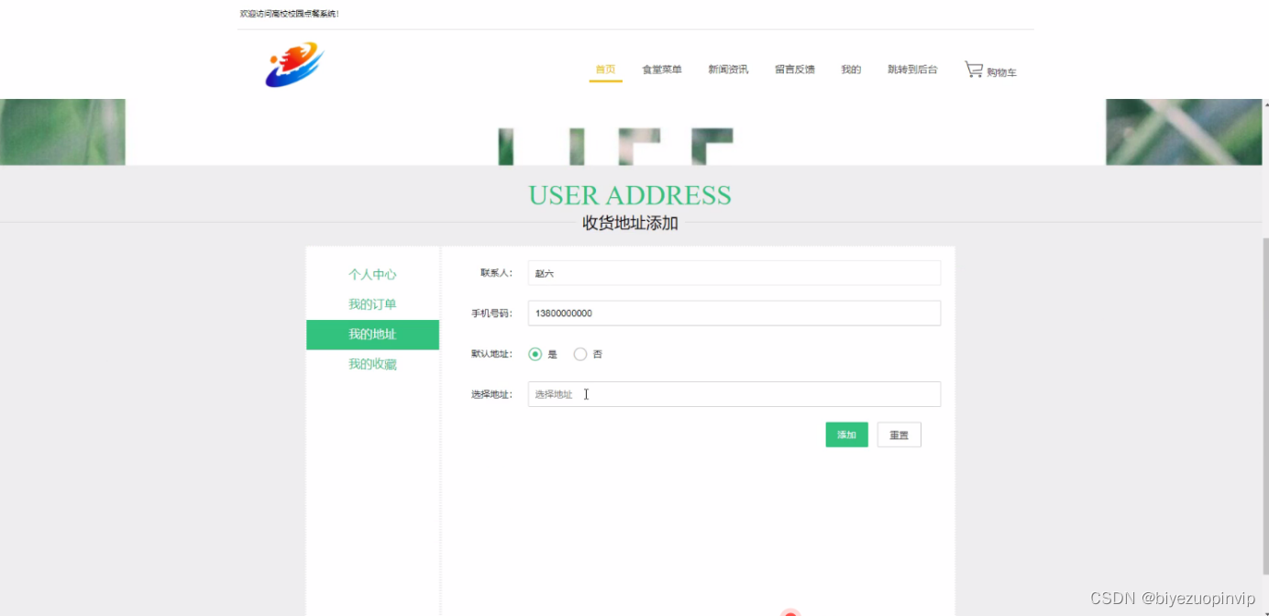Click the red map pin marker below the form
The image size is (1269, 616).
(x=790, y=611)
